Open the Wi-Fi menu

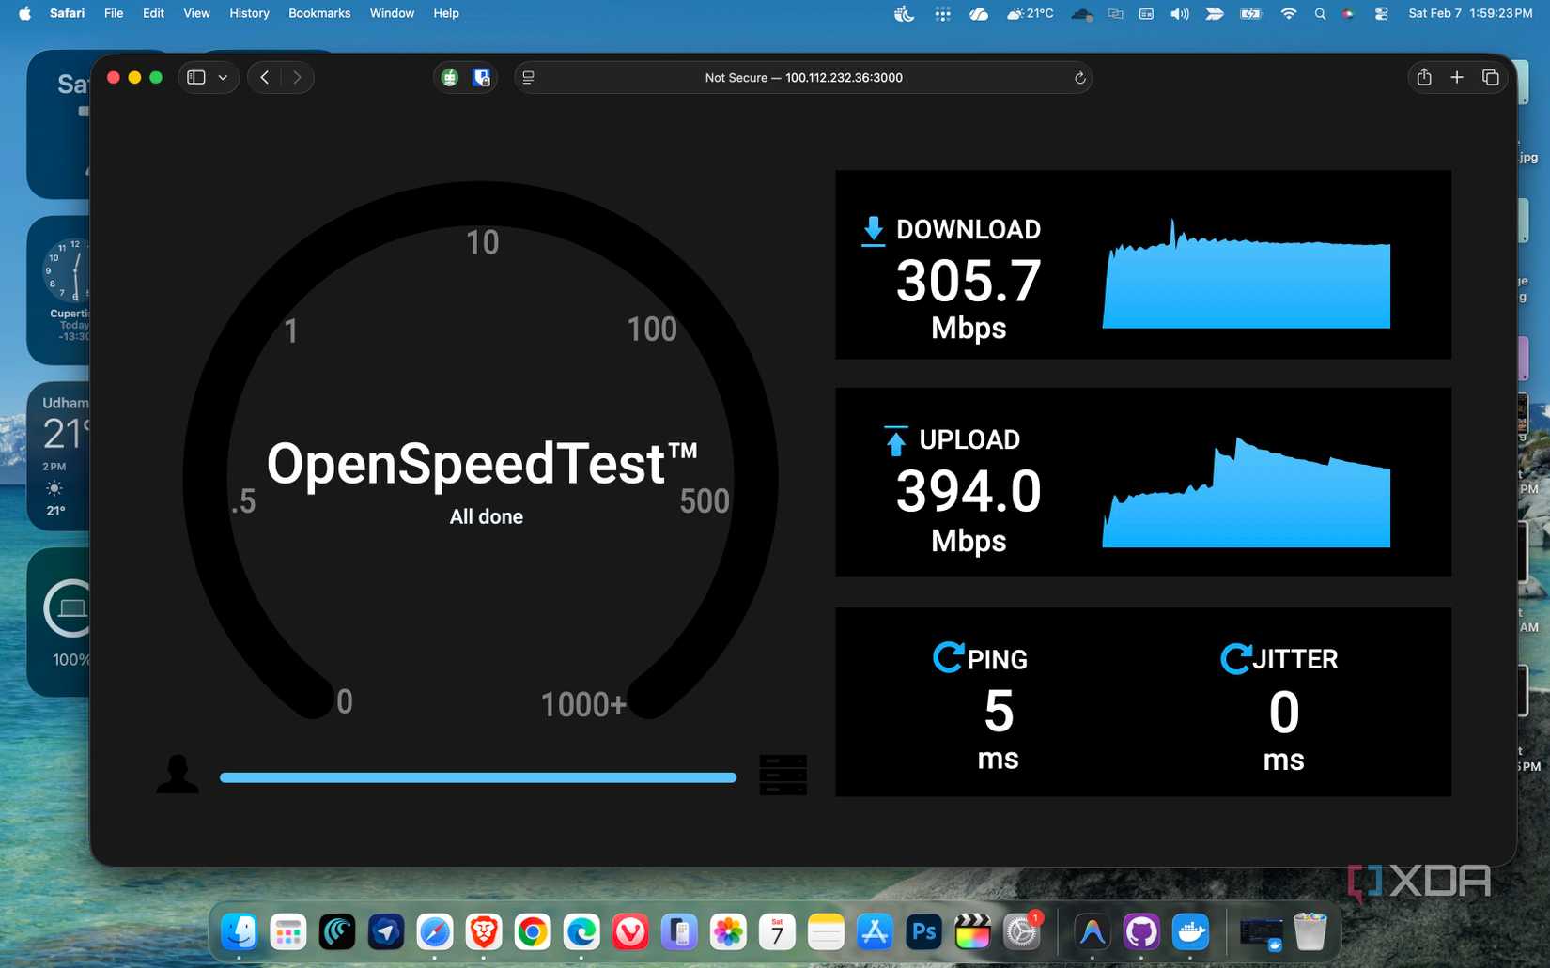point(1289,13)
